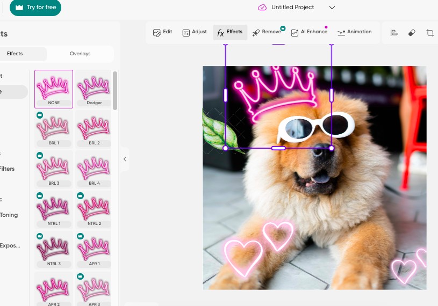Click the align objects icon
The image size is (438, 306).
[394, 33]
